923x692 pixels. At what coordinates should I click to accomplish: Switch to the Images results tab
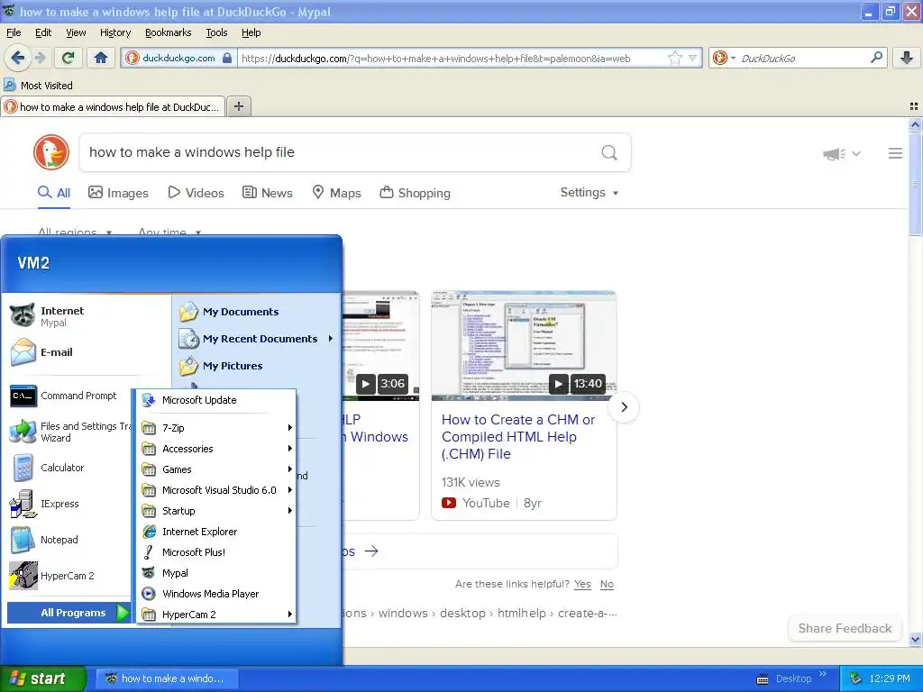click(118, 193)
